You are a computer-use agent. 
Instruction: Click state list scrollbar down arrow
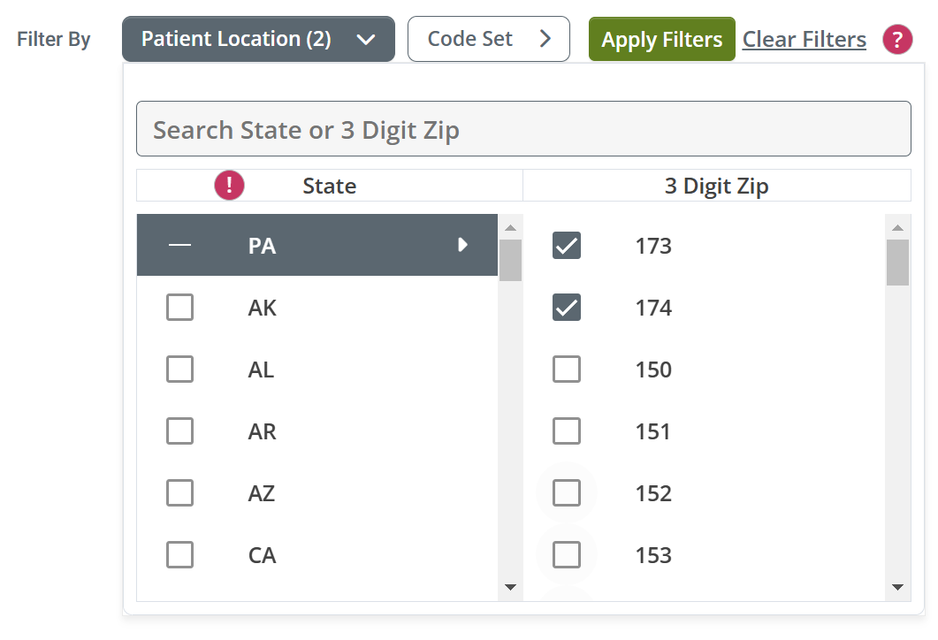[x=510, y=587]
